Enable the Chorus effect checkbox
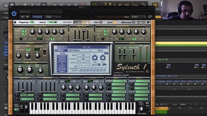 point(55,61)
